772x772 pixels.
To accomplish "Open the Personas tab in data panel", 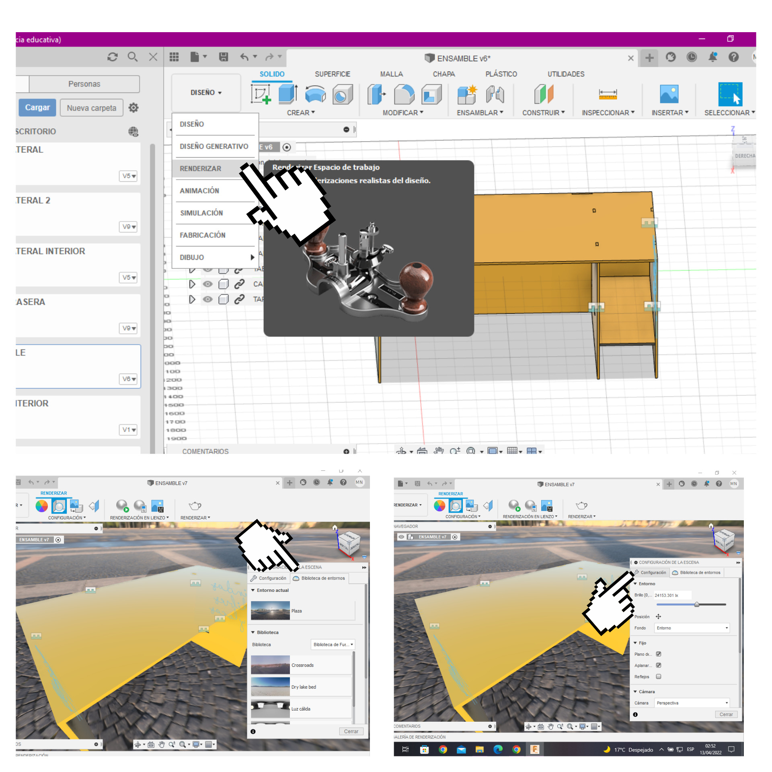I will click(x=84, y=84).
